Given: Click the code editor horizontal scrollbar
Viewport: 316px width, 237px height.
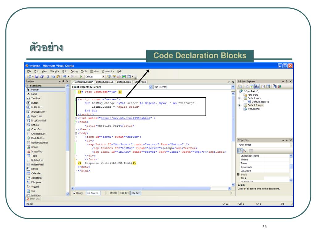Looking at the screenshot, I should 142,189.
